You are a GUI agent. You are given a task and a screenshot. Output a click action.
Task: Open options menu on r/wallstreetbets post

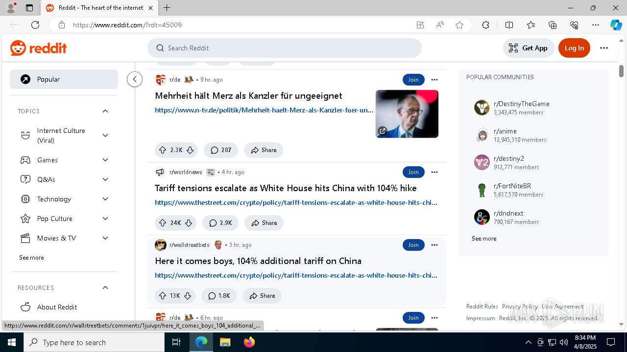434,245
